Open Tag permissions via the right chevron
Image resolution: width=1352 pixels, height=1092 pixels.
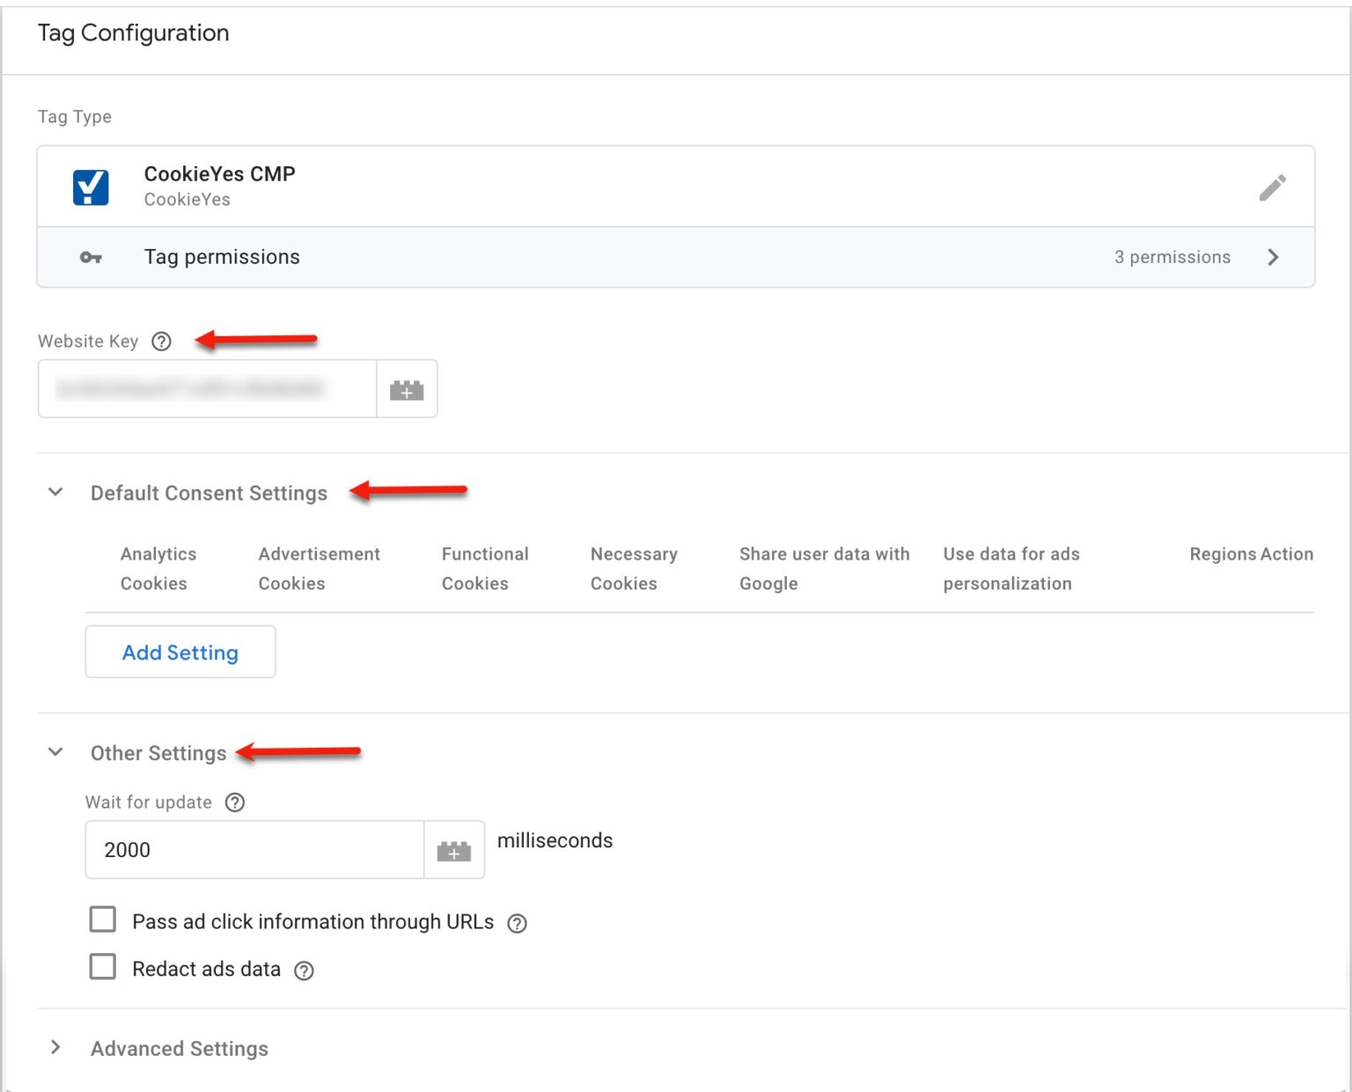pos(1273,256)
